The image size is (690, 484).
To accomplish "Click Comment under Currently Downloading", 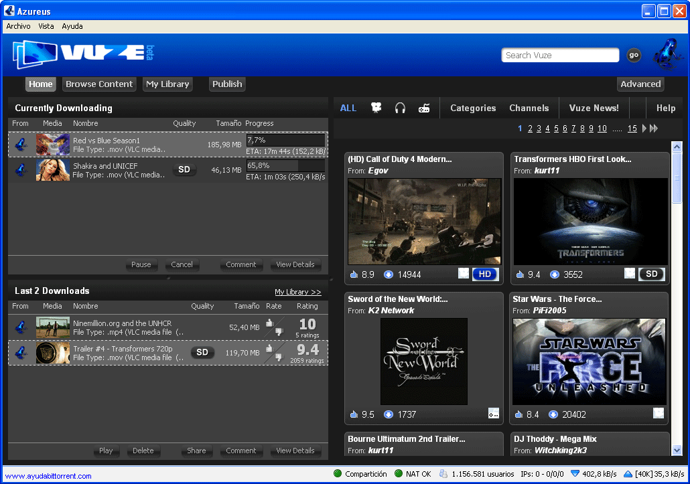I will point(240,264).
